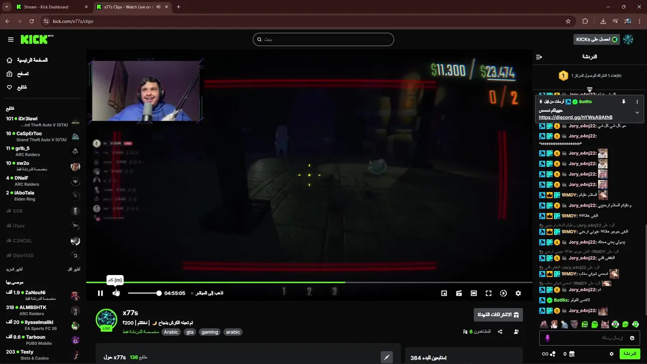Open browser downloads icon
Viewport: 647px width, 364px height.
(x=603, y=21)
